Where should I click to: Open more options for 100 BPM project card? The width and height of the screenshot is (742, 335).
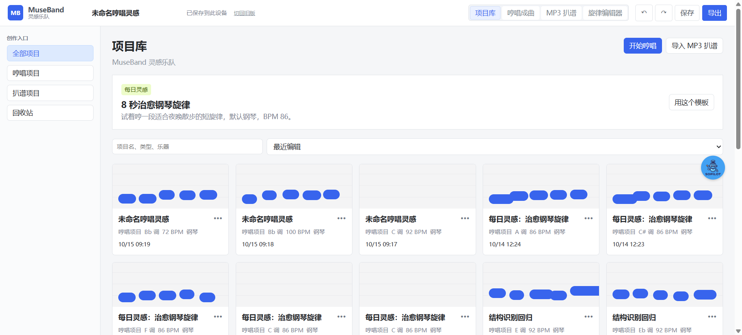(341, 219)
